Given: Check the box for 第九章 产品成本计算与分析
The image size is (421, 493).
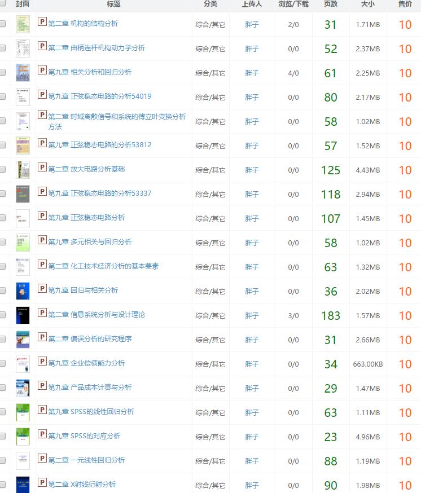Looking at the screenshot, I should pos(3,388).
